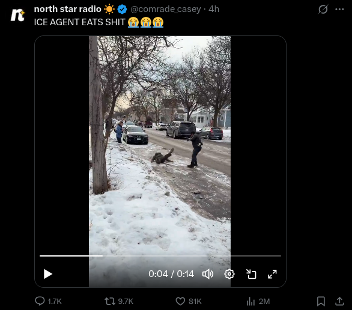The width and height of the screenshot is (352, 310).
Task: Open the @comrade_casey handle link
Action: coord(166,9)
